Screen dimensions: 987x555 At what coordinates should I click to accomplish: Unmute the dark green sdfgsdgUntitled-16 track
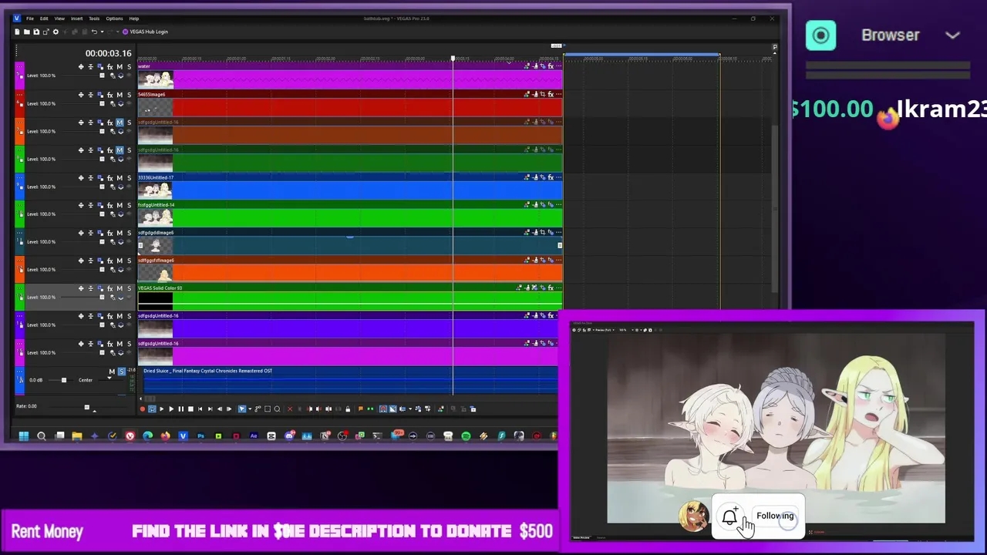(x=120, y=150)
